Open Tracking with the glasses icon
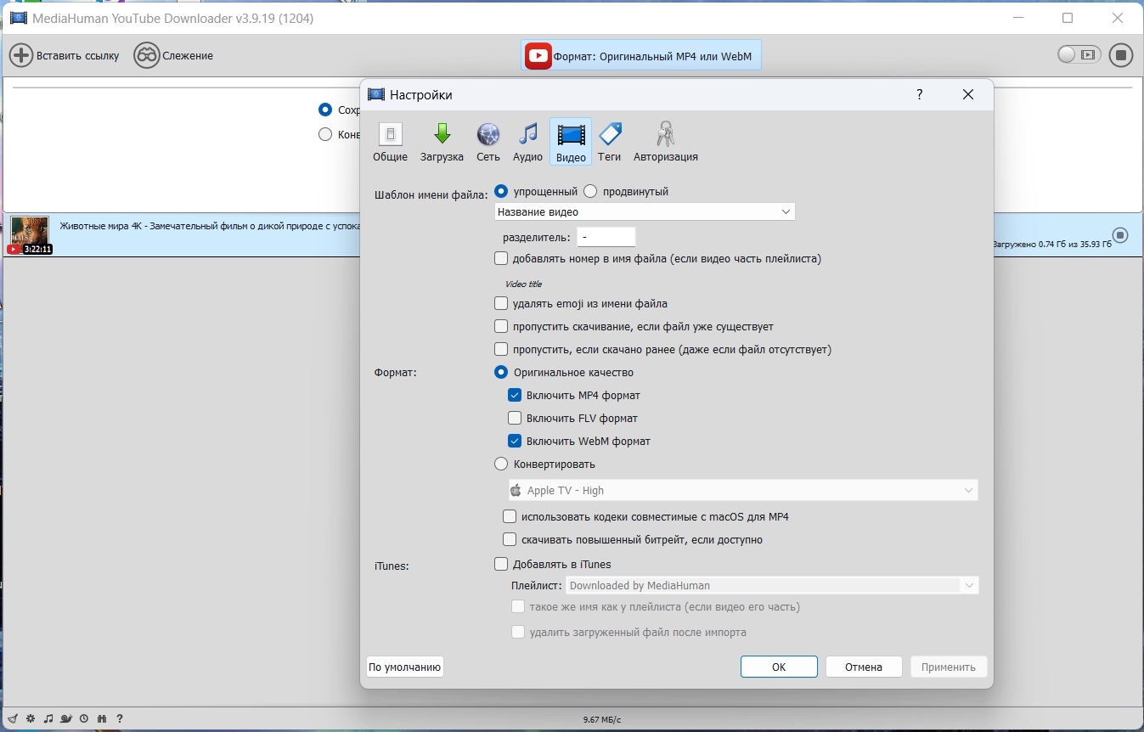The height and width of the screenshot is (732, 1144). 147,56
